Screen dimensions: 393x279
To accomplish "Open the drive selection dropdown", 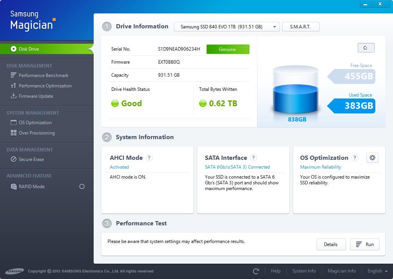I will click(226, 27).
